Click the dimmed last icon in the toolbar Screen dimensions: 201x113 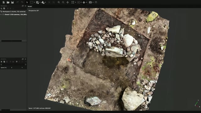[96, 2]
